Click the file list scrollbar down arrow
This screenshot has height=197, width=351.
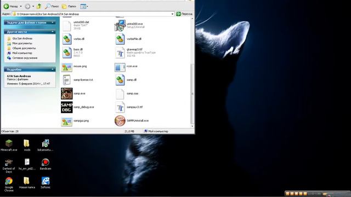(x=192, y=126)
